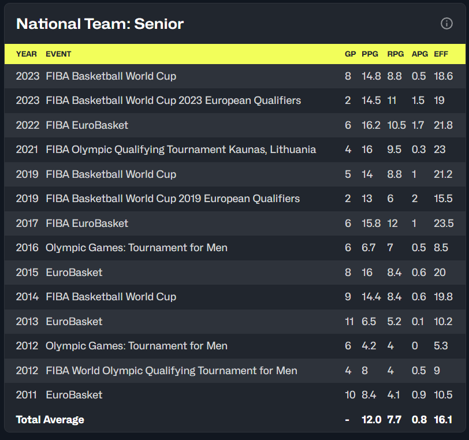
Task: Click the YEAR column header
Action: (27, 54)
